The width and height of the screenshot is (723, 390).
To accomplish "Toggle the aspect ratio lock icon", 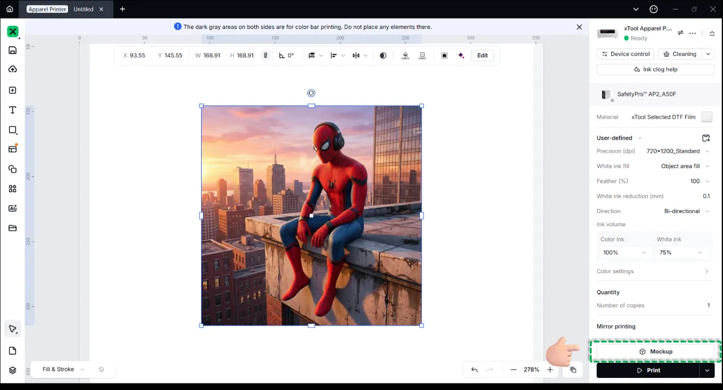I will (265, 55).
